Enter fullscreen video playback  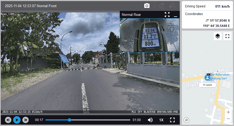pyautogui.click(x=172, y=120)
